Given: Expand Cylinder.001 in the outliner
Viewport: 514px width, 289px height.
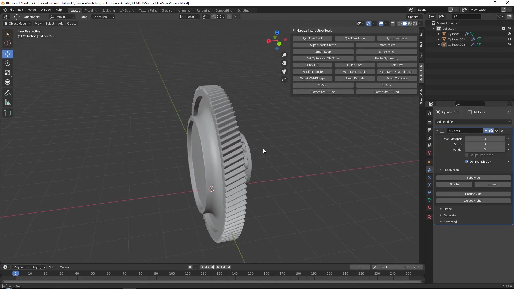Looking at the screenshot, I should pos(439,39).
